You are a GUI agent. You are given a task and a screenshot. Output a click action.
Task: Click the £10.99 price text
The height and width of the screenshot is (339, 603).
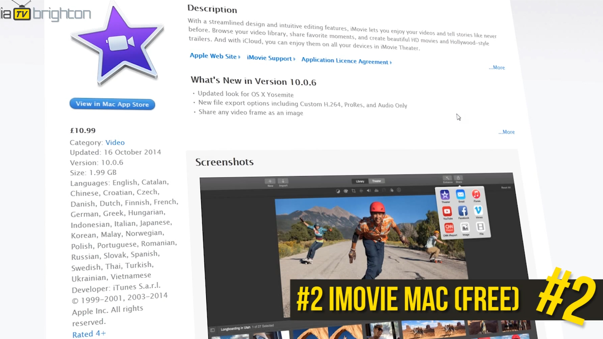[83, 130]
